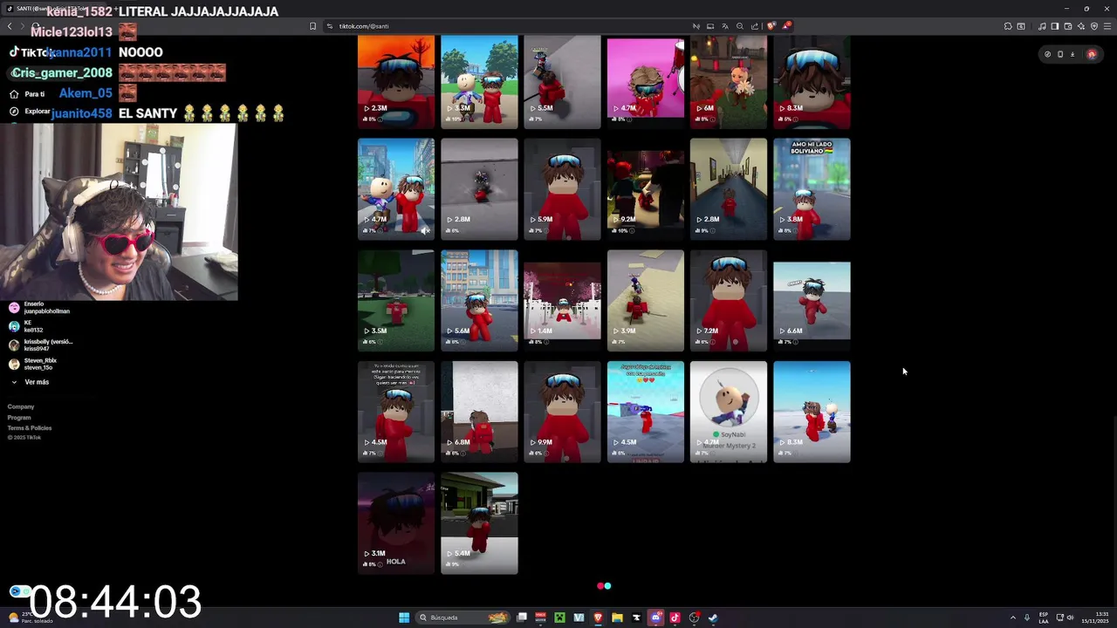1117x628 pixels.
Task: Open the HOLA video with 3.1M views
Action: pos(395,523)
